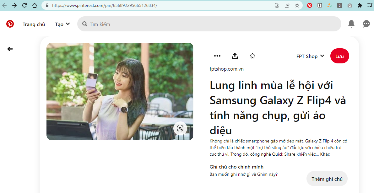374x193 pixels.
Task: Go to Trang chủ home tab
Action: (x=34, y=24)
